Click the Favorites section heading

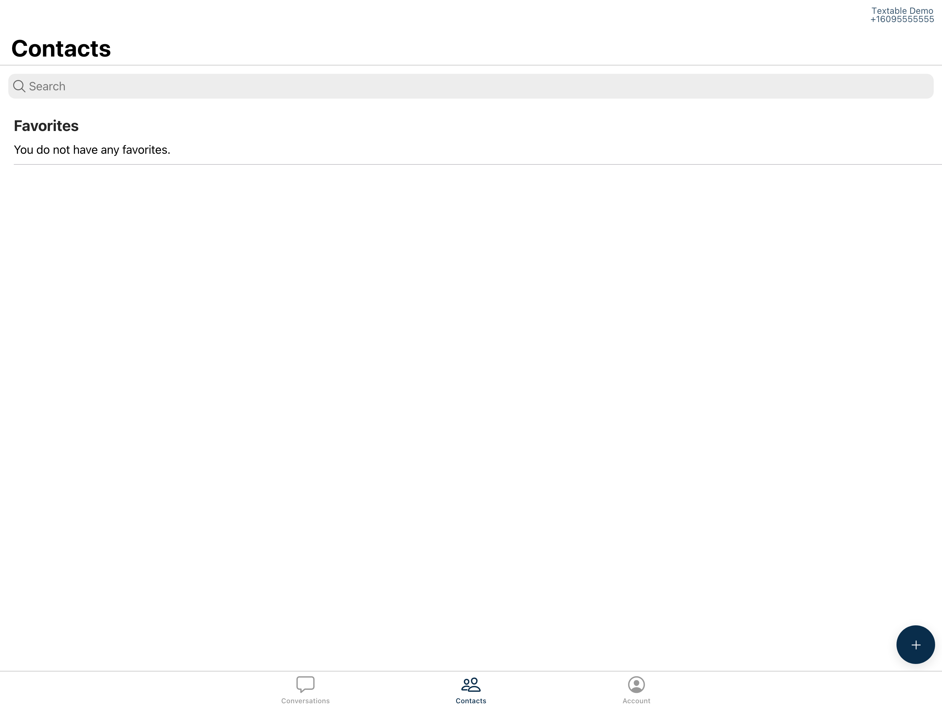[46, 126]
